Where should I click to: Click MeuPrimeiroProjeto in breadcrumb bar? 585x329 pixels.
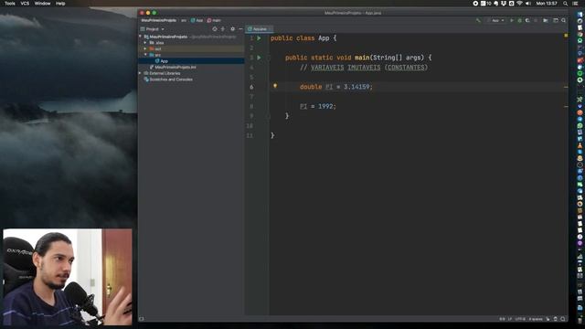pyautogui.click(x=158, y=20)
